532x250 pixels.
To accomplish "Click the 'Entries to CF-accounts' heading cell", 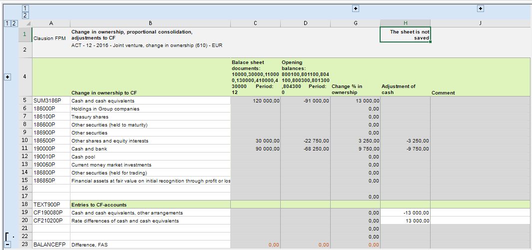I will (150, 204).
